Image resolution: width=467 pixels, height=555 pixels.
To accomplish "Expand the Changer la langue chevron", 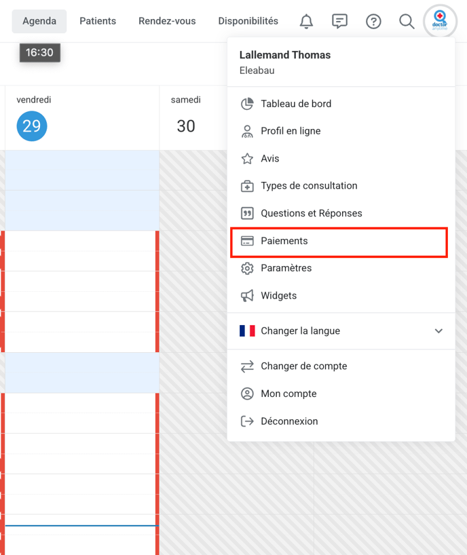I will click(x=438, y=331).
